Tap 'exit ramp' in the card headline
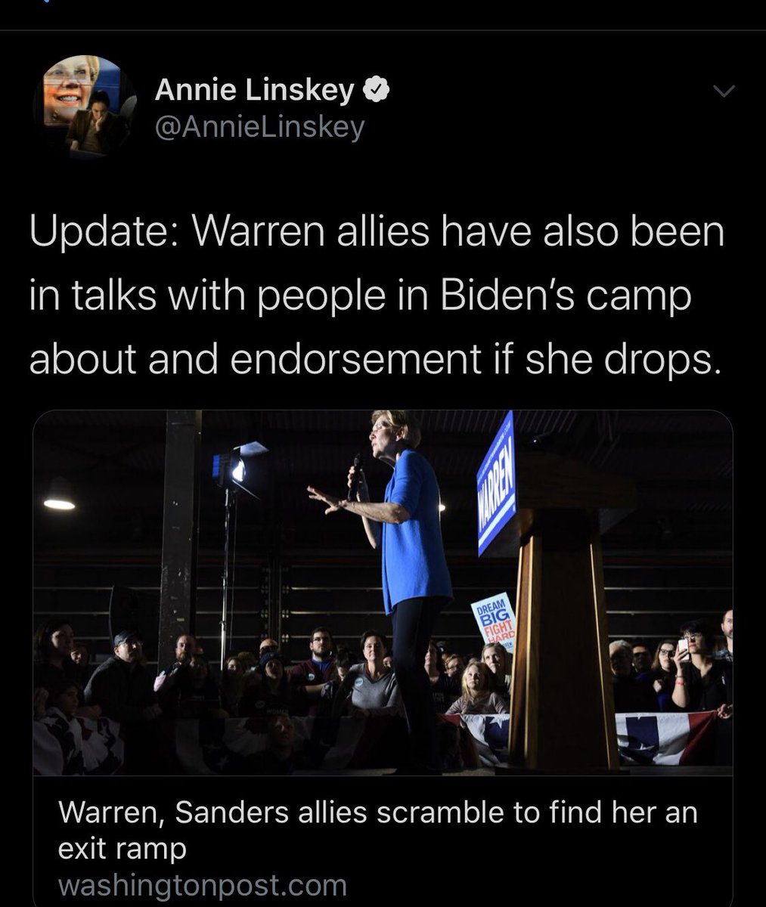Screen dimensions: 766x907 pyautogui.click(x=122, y=850)
